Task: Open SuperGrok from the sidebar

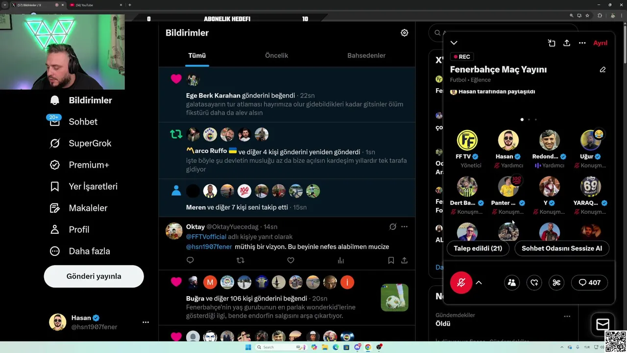Action: coord(81,143)
